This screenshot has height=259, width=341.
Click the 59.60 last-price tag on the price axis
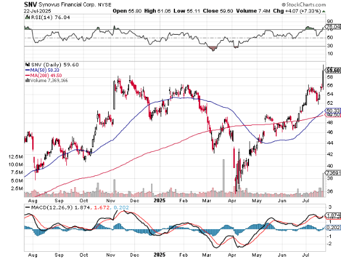click(333, 71)
